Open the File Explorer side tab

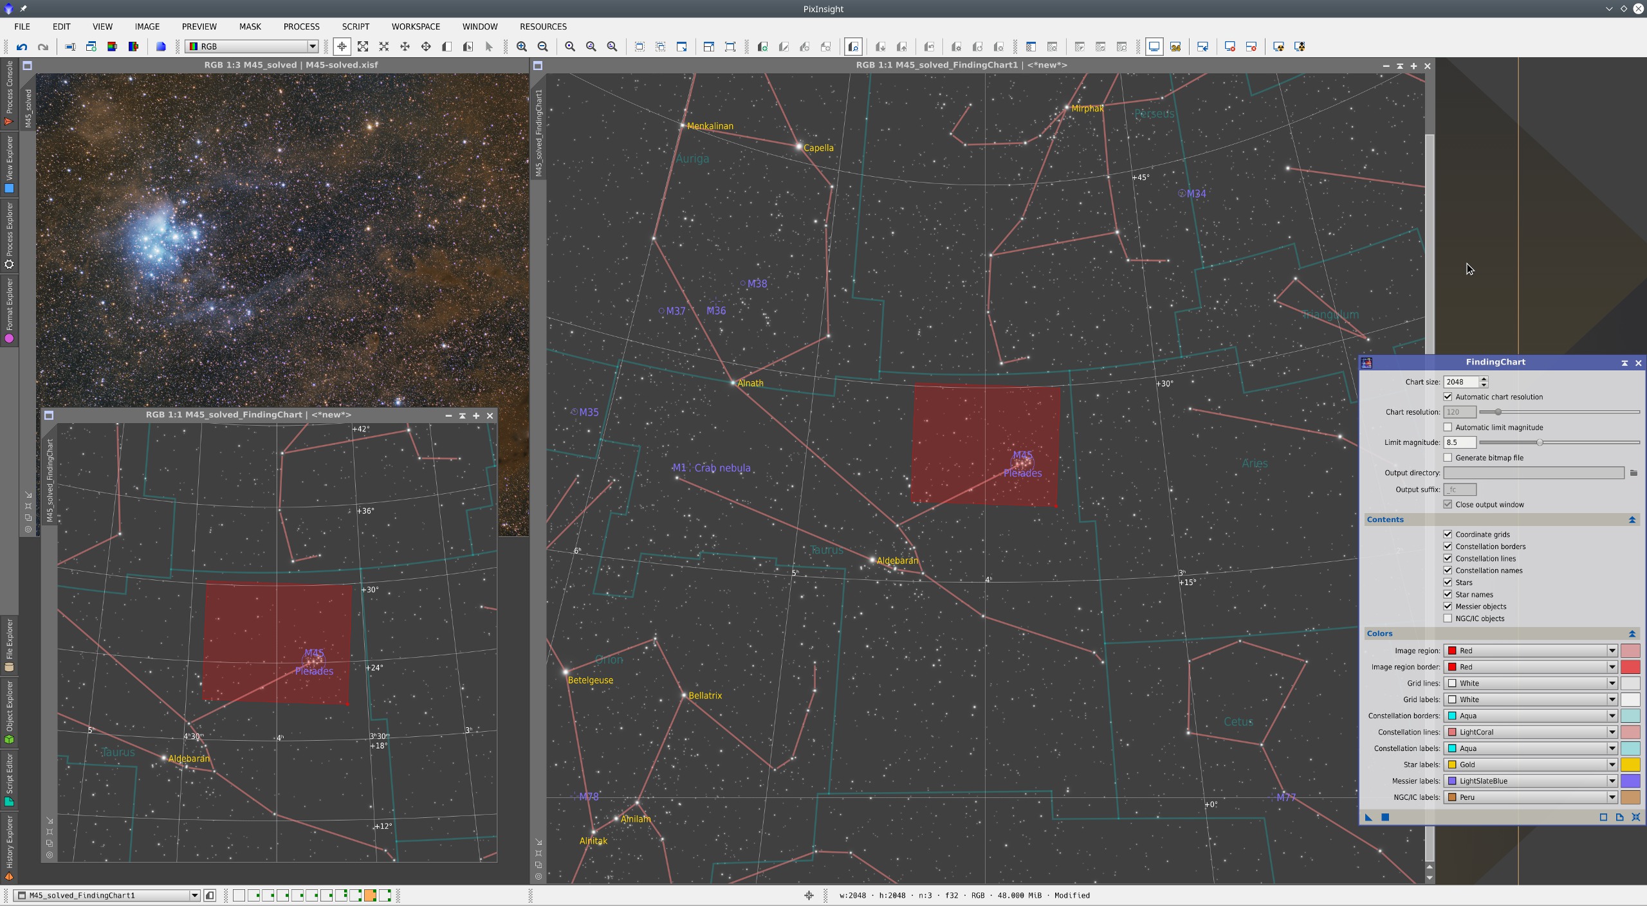(9, 645)
